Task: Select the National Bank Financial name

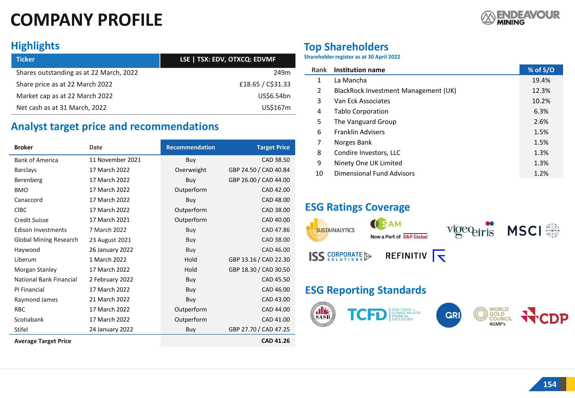Action: click(x=46, y=279)
